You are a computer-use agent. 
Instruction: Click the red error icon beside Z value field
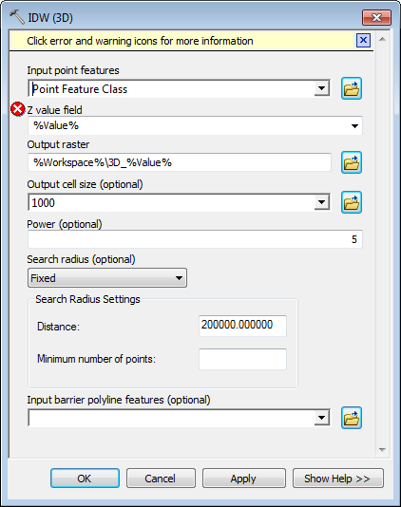coord(18,109)
